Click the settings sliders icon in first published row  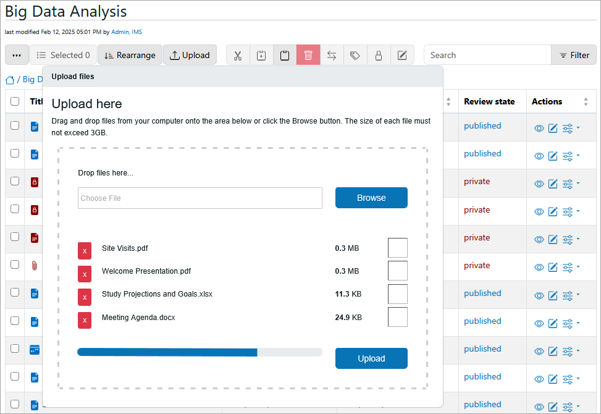[x=568, y=129]
